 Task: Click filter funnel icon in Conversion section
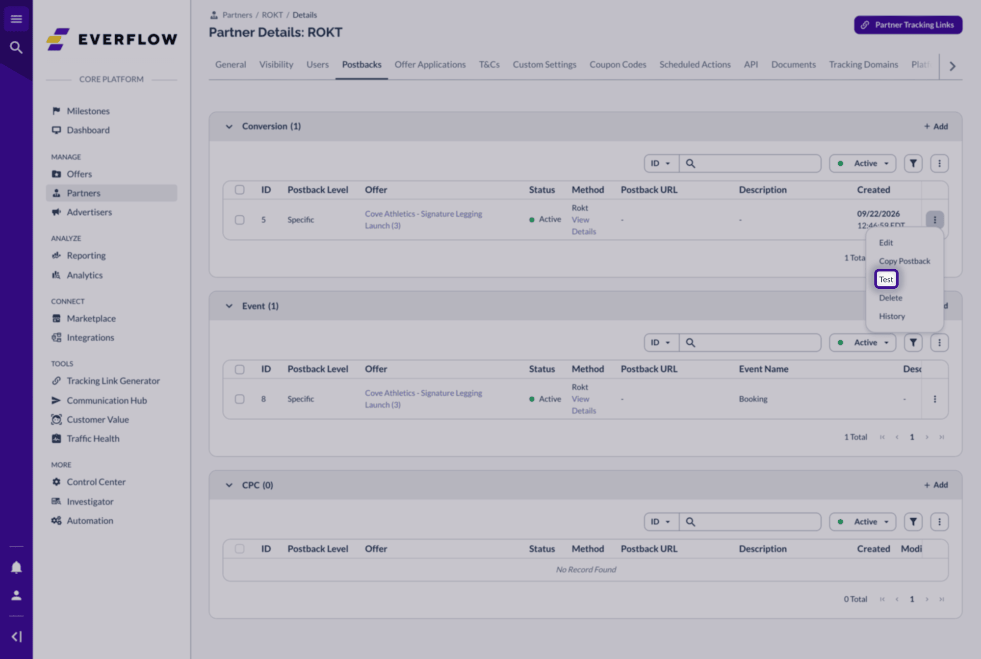point(913,163)
